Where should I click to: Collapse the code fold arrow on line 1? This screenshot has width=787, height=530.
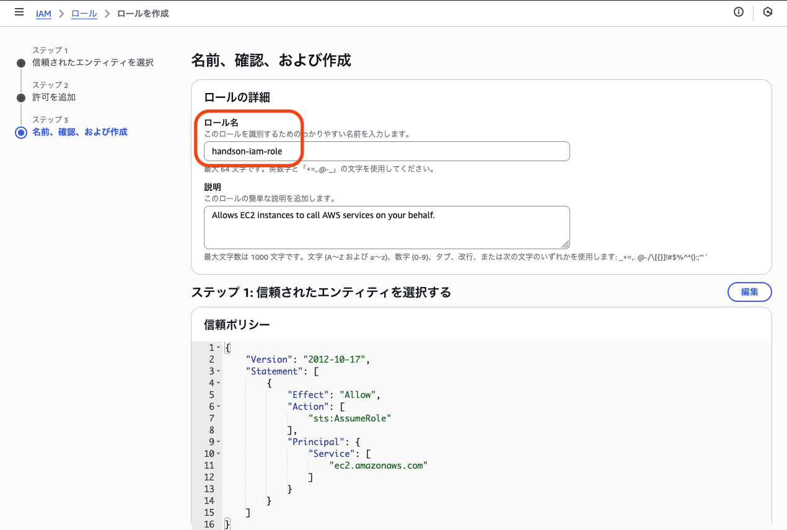click(x=218, y=348)
